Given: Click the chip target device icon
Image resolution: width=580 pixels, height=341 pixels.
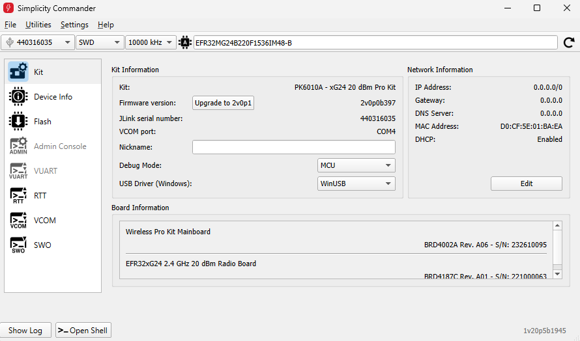Looking at the screenshot, I should coord(185,43).
